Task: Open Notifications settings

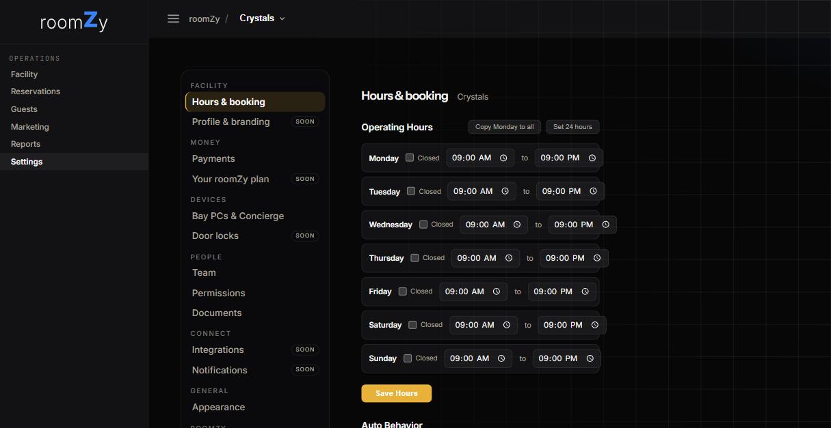Action: [x=255, y=370]
